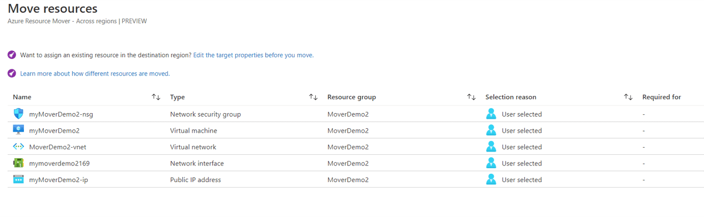Click 'User selected' text in Virtual machine row
Screen dimensions: 704x217
pos(522,130)
